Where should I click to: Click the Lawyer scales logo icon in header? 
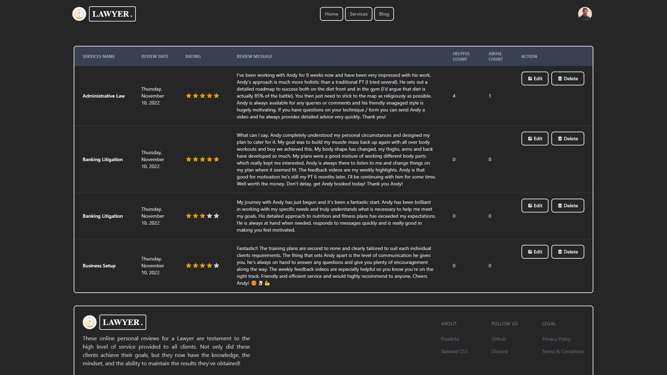(x=79, y=14)
